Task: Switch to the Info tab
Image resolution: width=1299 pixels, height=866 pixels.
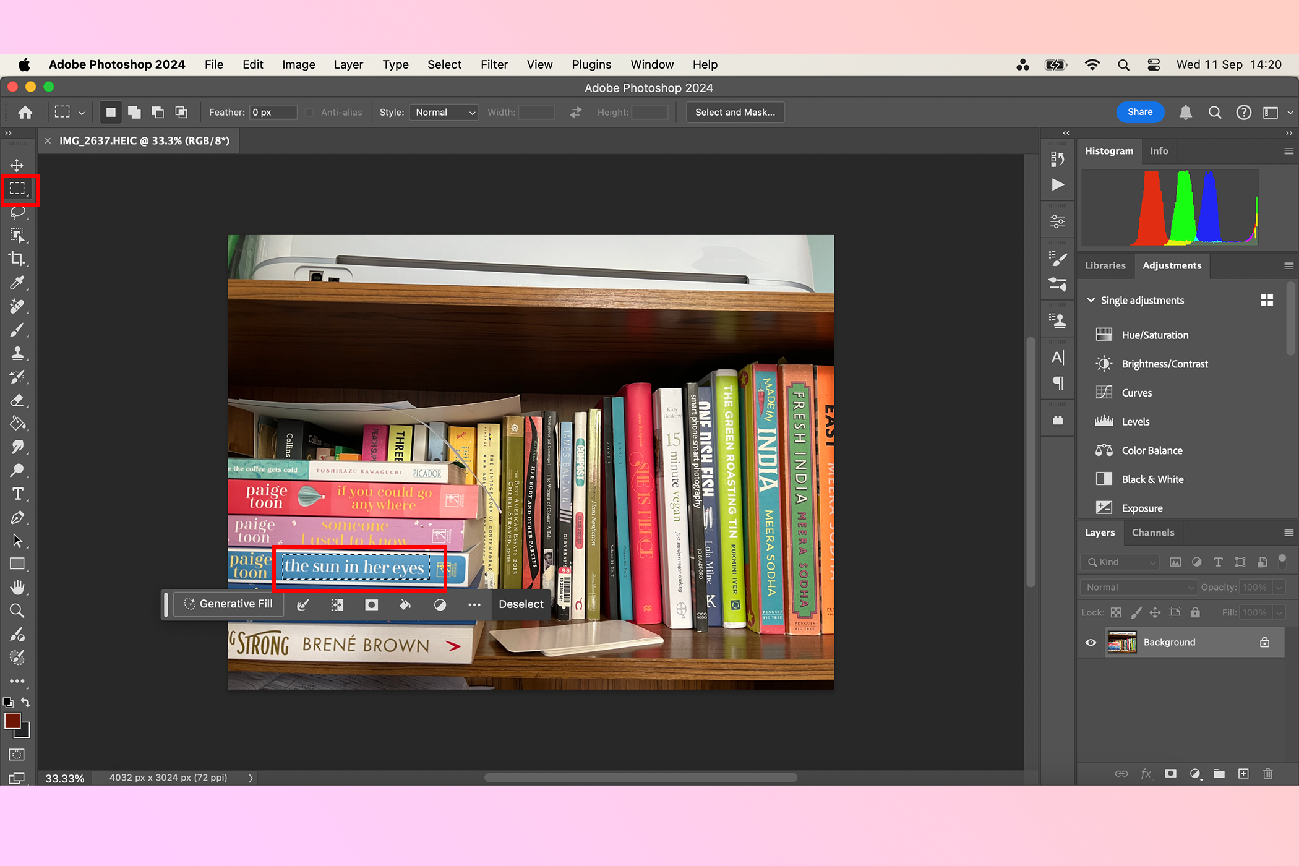Action: click(x=1159, y=151)
